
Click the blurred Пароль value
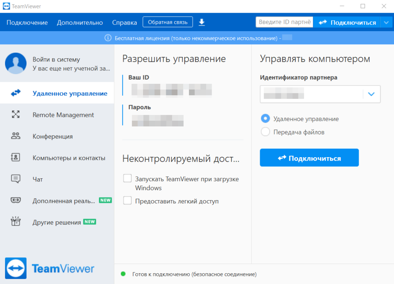157,120
